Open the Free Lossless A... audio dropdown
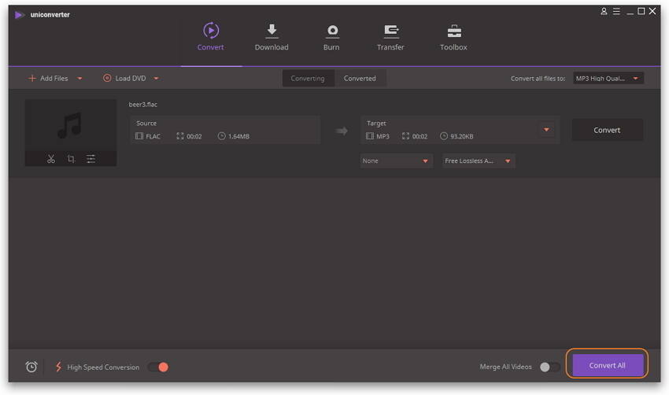The height and width of the screenshot is (395, 669). [x=479, y=161]
